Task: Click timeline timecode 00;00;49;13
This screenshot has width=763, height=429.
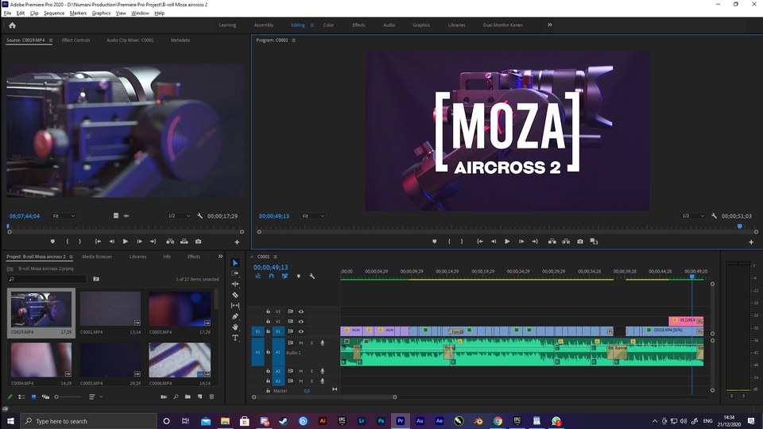Action: pos(270,268)
